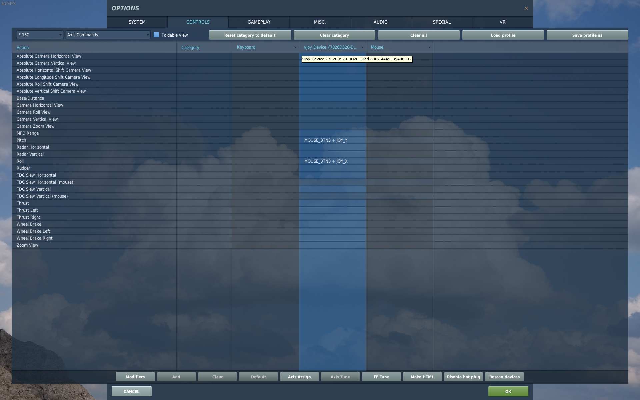Go to the VR tab
This screenshot has width=640, height=400.
502,22
